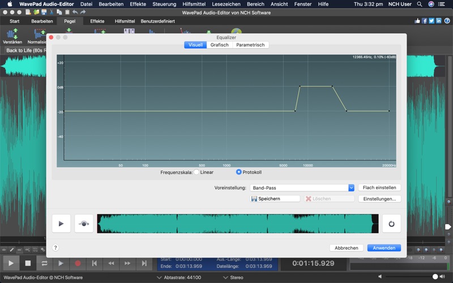Screen dimensions: 453x283
Task: Click the volume slider knob
Action: point(435,277)
